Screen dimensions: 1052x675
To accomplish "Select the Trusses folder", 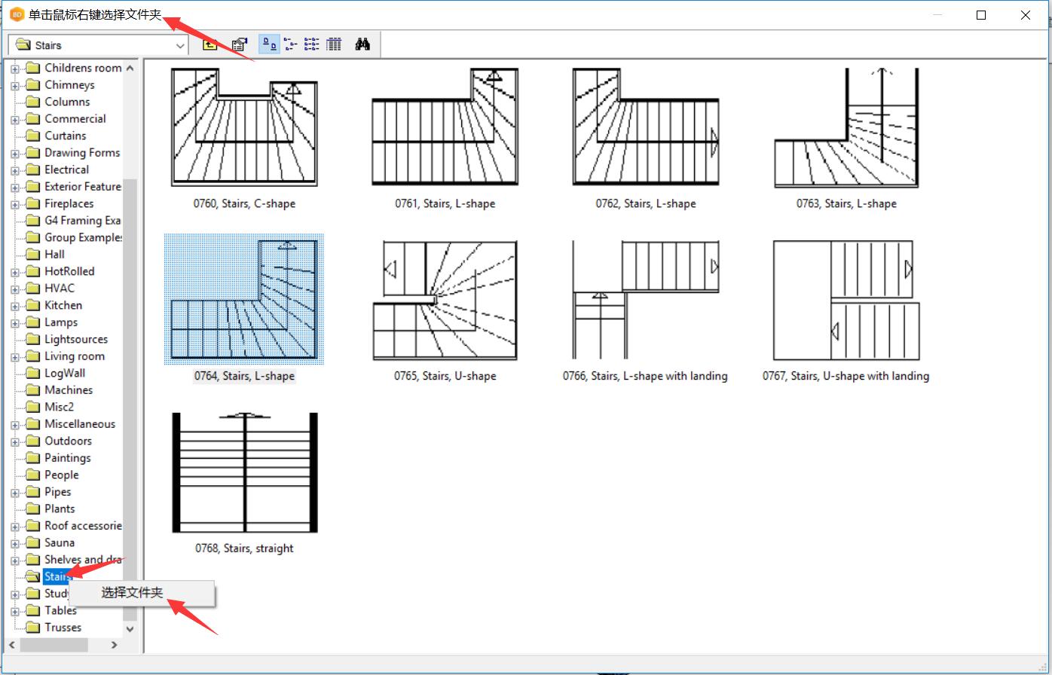I will pos(63,627).
